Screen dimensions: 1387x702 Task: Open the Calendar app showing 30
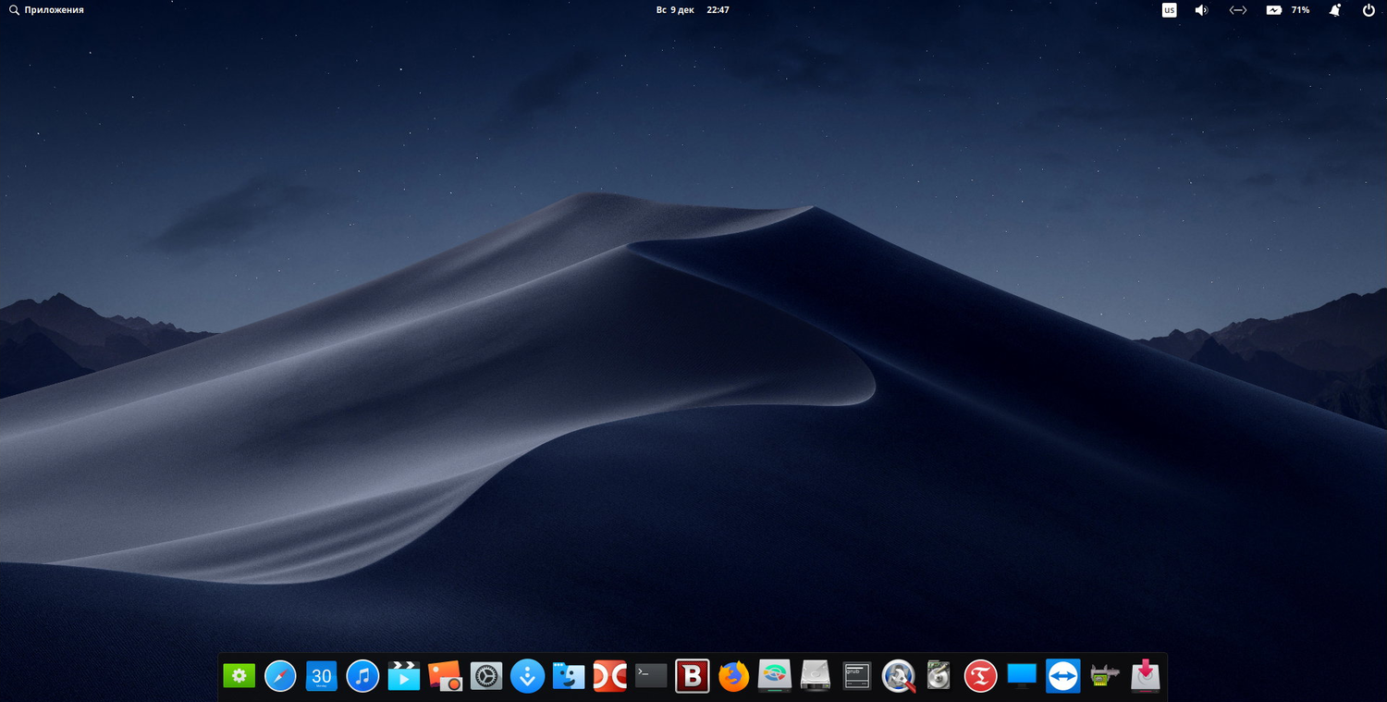click(x=321, y=676)
